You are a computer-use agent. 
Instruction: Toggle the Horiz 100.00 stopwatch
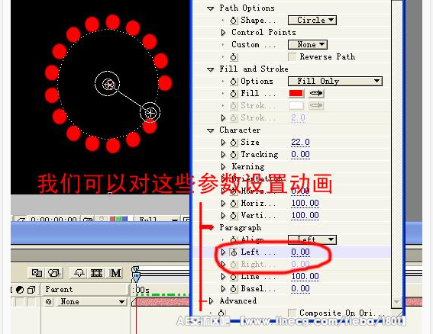pos(234,204)
